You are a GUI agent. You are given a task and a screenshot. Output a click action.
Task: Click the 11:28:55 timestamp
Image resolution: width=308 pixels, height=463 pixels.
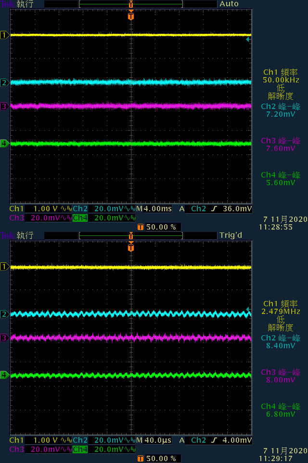pos(276,227)
